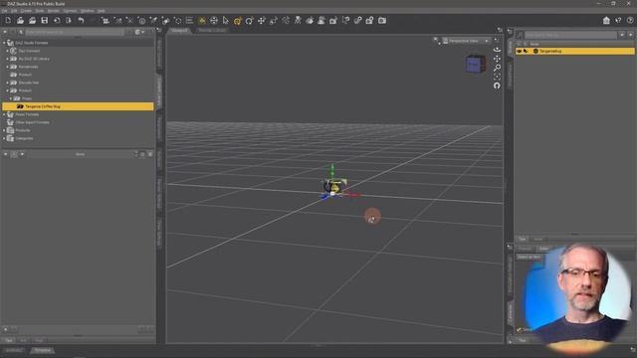Toggle the checkbox at bottom of lower-right pane
Screen dimensions: 637x358
pos(519,329)
